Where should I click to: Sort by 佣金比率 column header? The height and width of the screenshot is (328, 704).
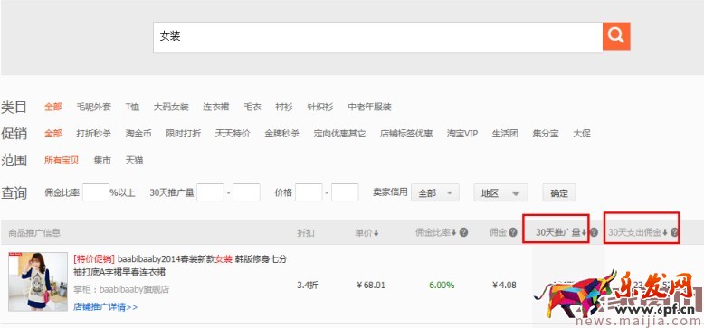pos(436,232)
